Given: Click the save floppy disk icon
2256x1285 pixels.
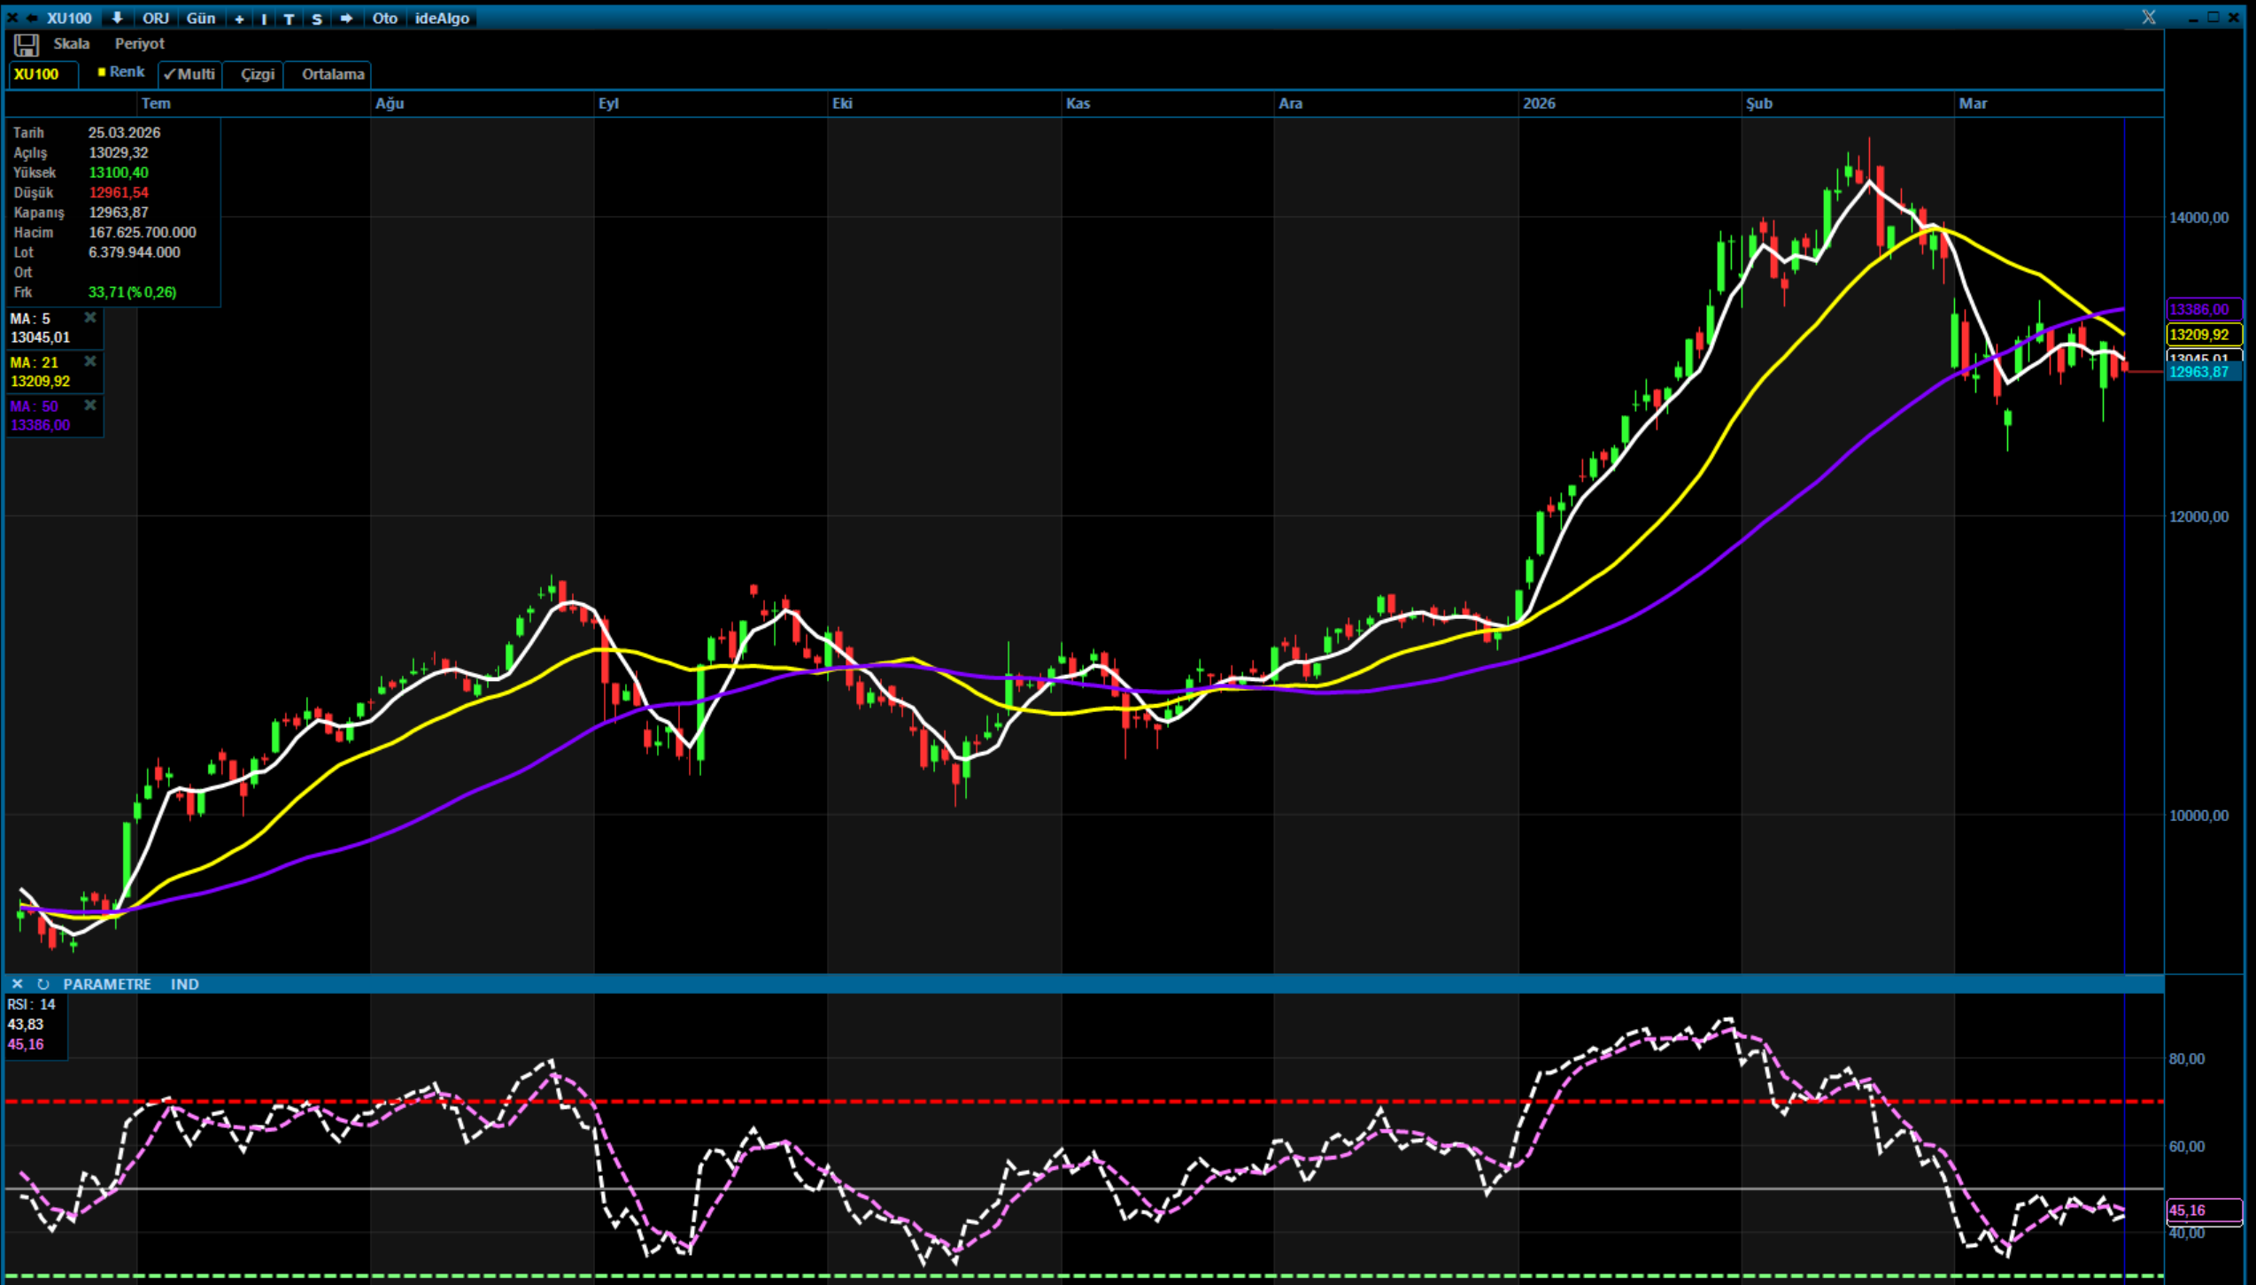Looking at the screenshot, I should (26, 45).
